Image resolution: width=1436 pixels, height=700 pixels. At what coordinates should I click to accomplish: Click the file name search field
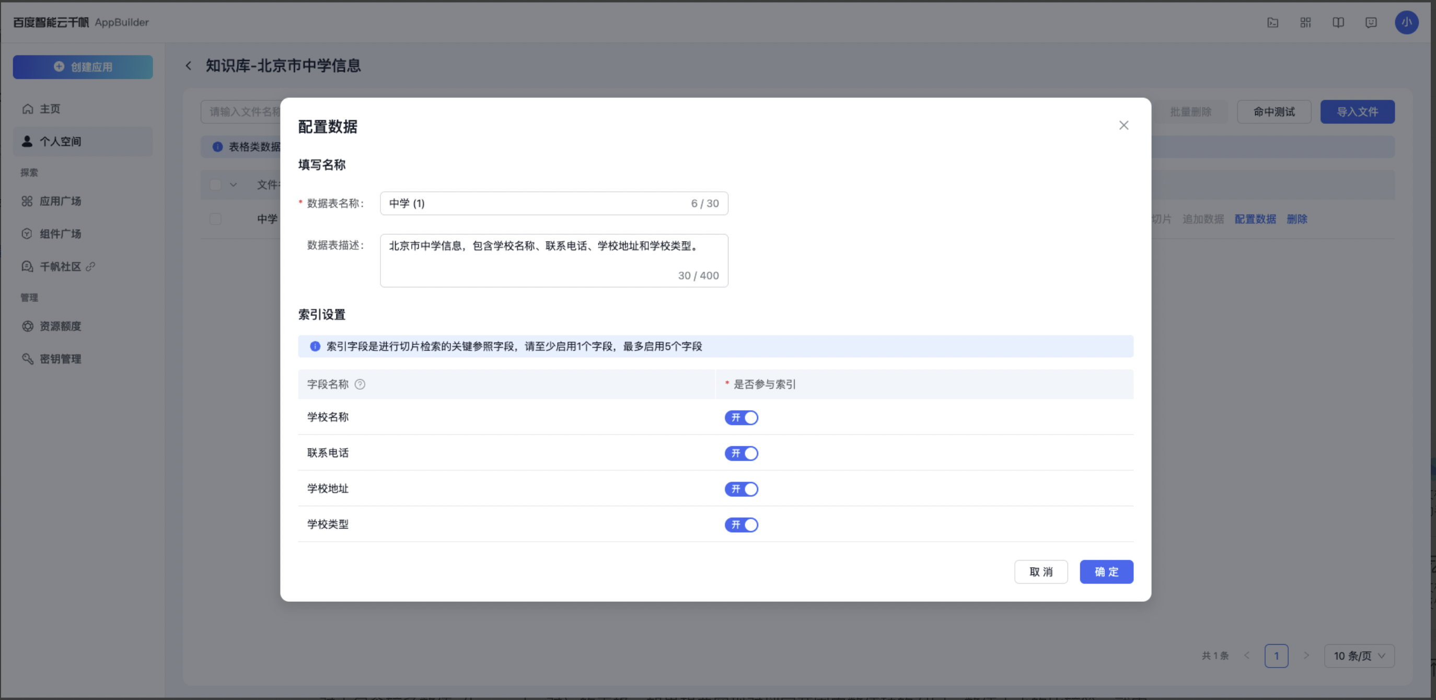pos(241,111)
